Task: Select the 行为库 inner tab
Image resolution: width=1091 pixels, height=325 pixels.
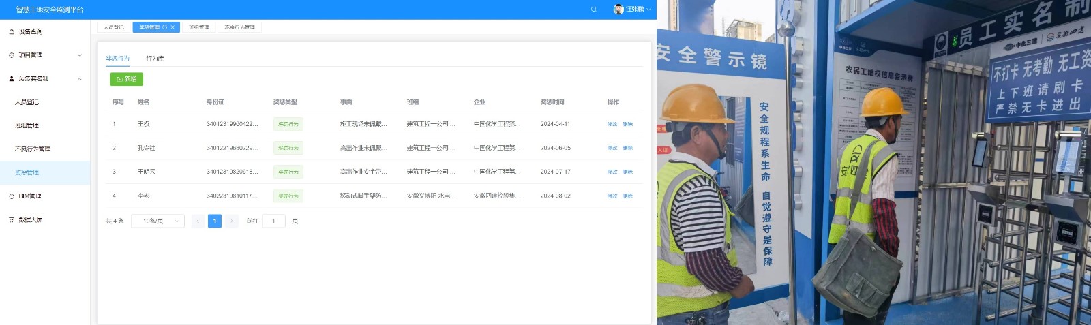Action: tap(155, 59)
